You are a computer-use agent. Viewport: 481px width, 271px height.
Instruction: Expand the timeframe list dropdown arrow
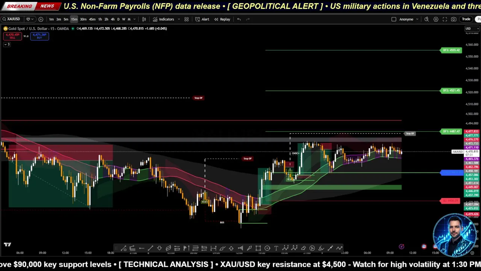[135, 19]
